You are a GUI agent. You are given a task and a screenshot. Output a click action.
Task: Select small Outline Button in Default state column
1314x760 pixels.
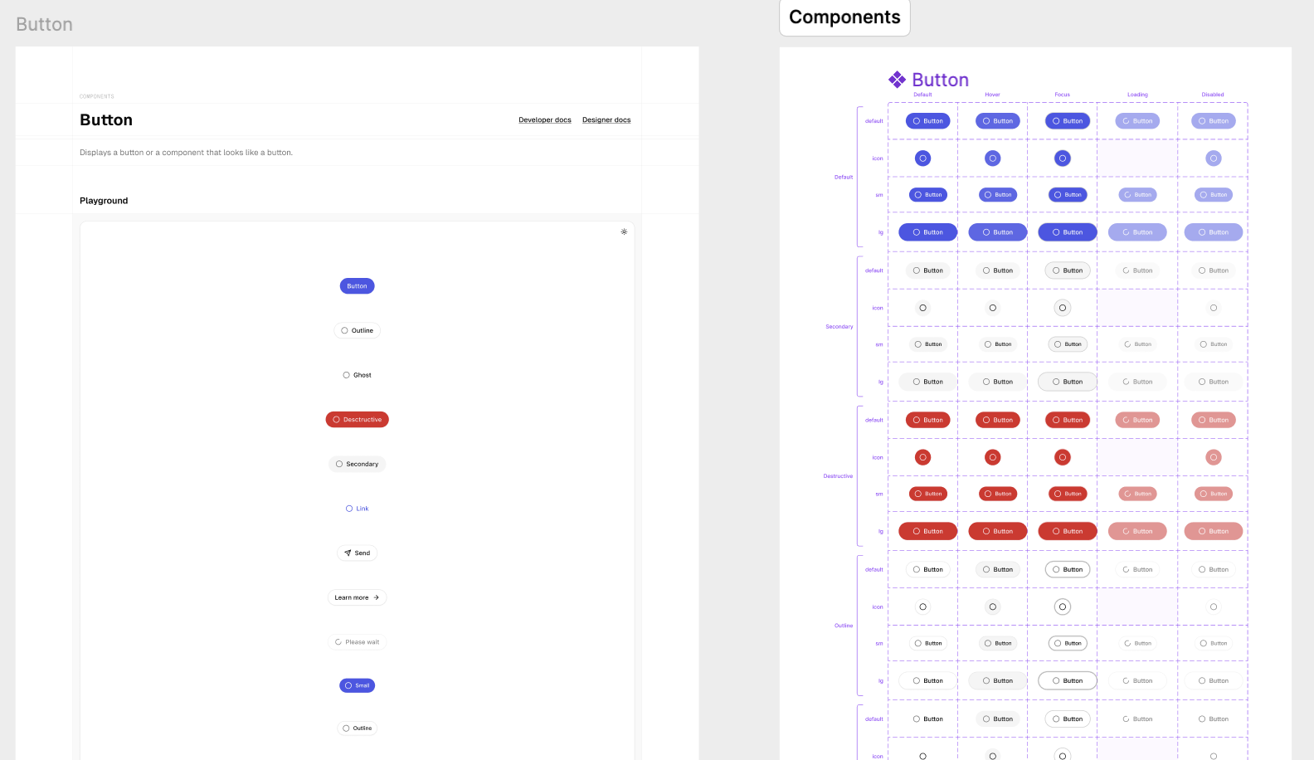(x=927, y=643)
